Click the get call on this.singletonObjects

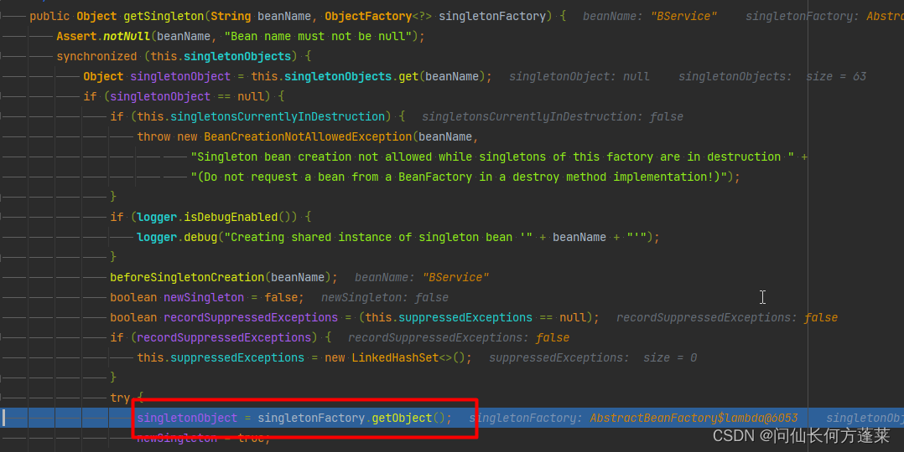click(x=408, y=76)
